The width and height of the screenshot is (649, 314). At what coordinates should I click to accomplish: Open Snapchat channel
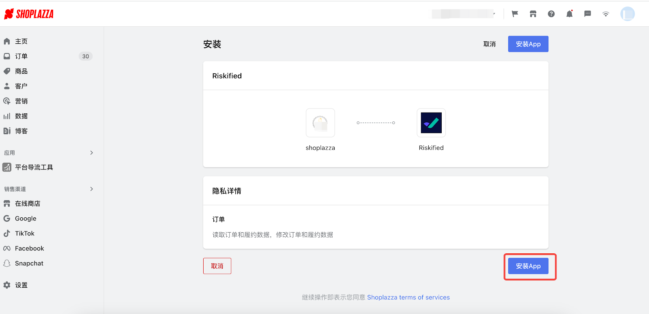29,263
